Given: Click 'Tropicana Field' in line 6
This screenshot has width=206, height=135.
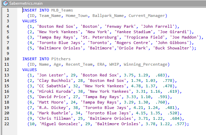Looking at the screenshot, I should pyautogui.click(x=144, y=37).
